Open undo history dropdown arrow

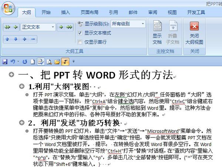click(18, 61)
